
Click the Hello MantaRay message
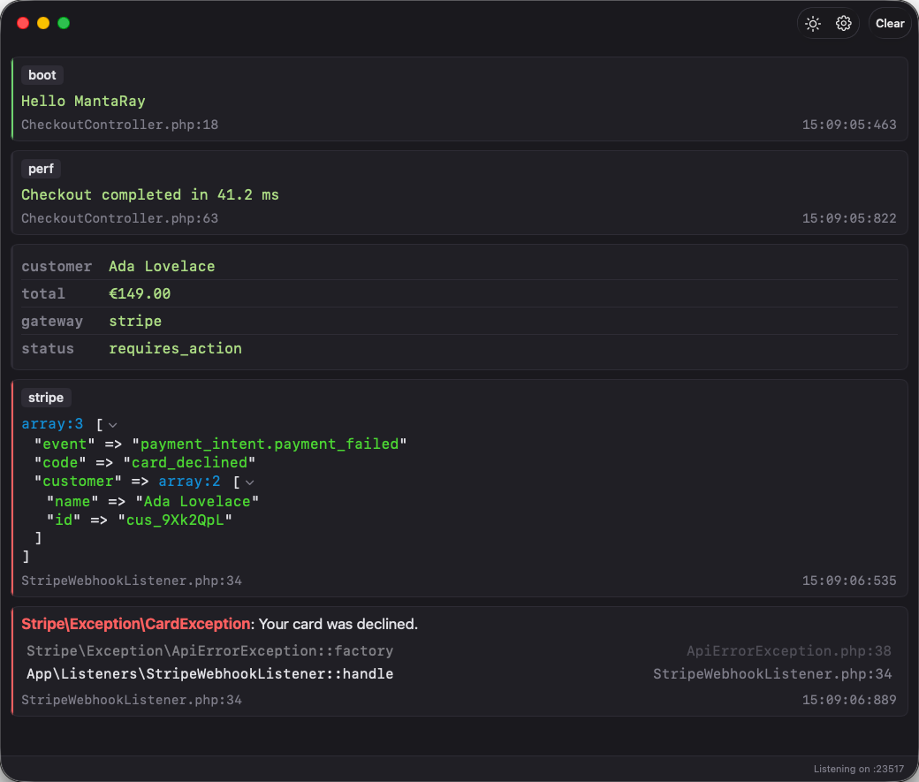pyautogui.click(x=83, y=101)
